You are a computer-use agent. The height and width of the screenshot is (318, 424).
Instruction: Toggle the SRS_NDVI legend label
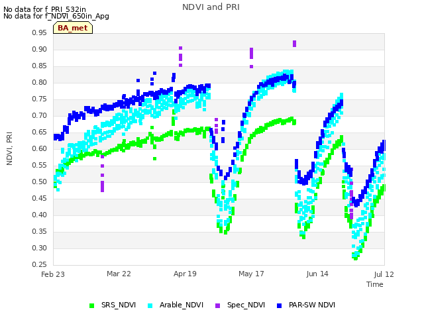click(119, 305)
